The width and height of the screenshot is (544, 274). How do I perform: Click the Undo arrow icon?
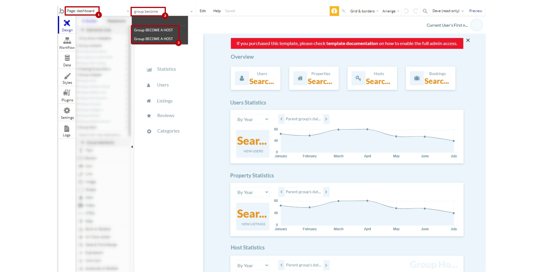pos(406,11)
